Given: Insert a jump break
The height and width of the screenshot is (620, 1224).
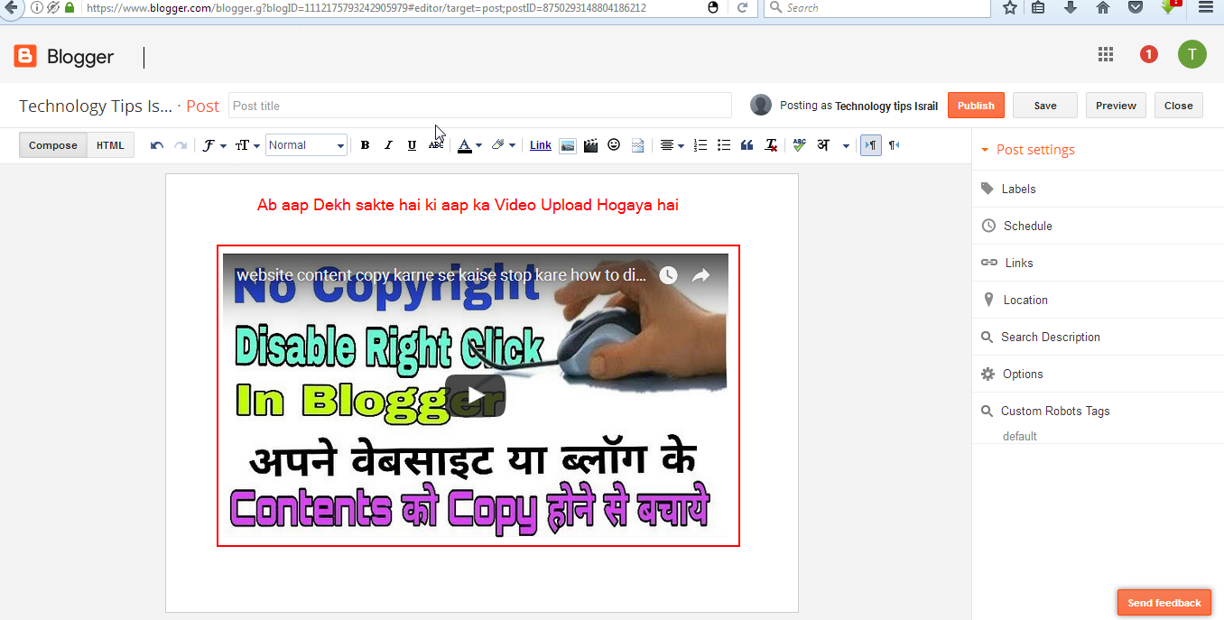Looking at the screenshot, I should click(x=637, y=145).
